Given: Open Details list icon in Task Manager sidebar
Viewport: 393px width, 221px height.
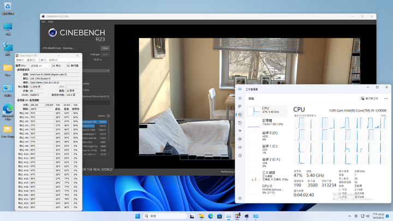Looking at the screenshot, I should [240, 147].
